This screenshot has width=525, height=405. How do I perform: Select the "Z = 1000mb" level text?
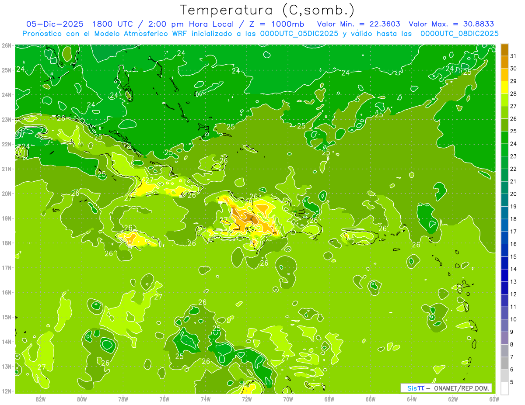tap(276, 24)
